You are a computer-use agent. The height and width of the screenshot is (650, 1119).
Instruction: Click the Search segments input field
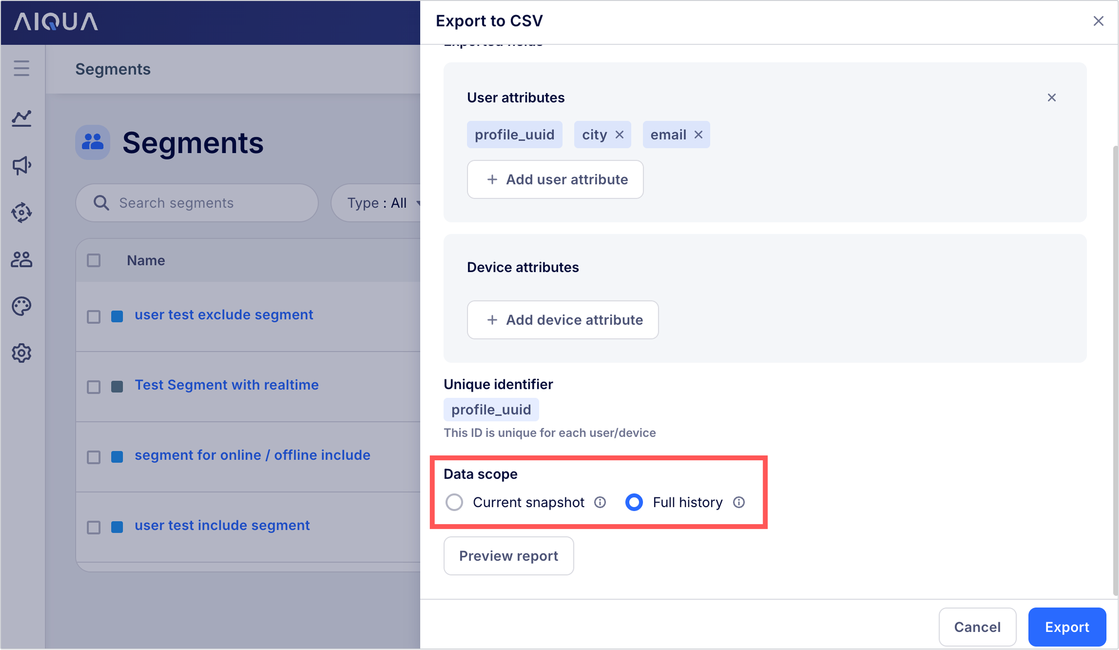(197, 203)
